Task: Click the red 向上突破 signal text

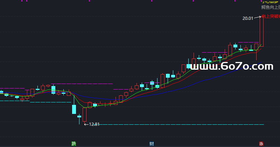Action: tap(271, 17)
